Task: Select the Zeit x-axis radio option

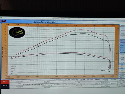Action: (120, 49)
